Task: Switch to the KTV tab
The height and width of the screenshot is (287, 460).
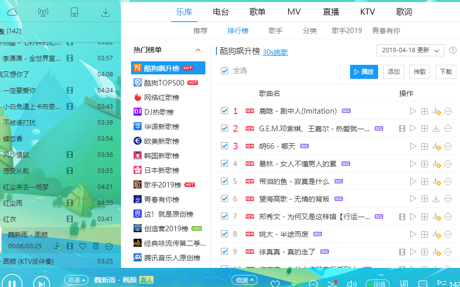Action: [368, 12]
